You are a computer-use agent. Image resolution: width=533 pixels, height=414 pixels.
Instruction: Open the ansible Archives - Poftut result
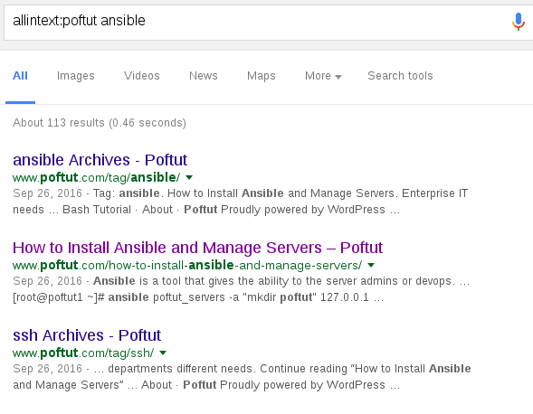click(x=100, y=160)
